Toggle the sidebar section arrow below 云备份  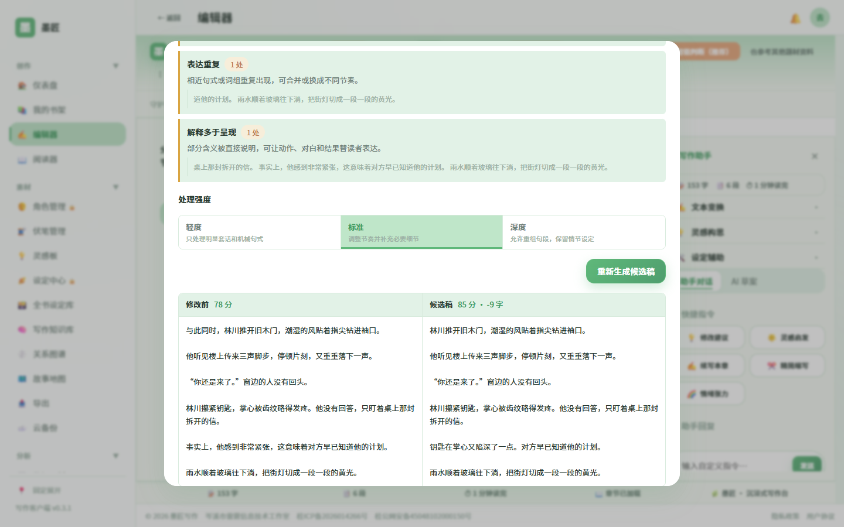coord(115,456)
